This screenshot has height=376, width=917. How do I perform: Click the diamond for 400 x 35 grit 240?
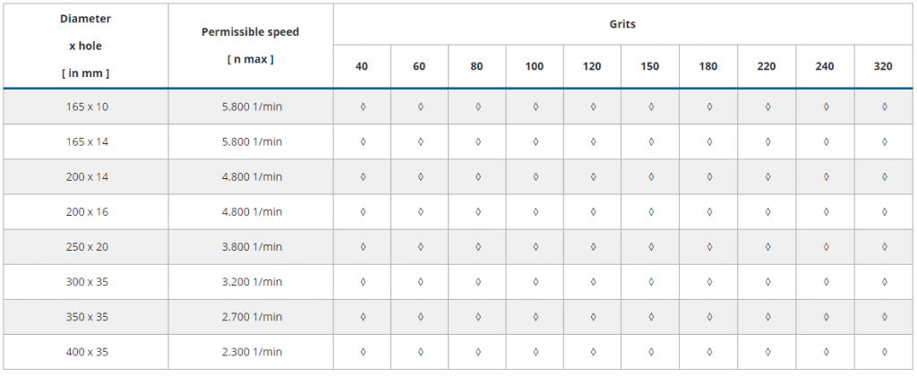pyautogui.click(x=826, y=352)
